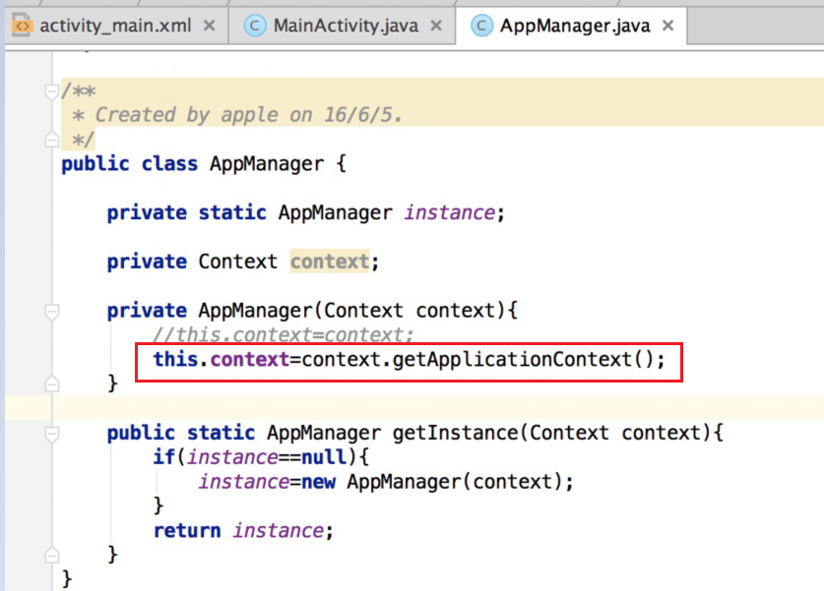Click 'this.context' assignment target
Screen dimensions: 824x591
pos(222,360)
